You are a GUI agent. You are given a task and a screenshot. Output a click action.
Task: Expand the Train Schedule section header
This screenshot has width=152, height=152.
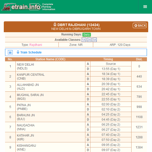point(76,52)
